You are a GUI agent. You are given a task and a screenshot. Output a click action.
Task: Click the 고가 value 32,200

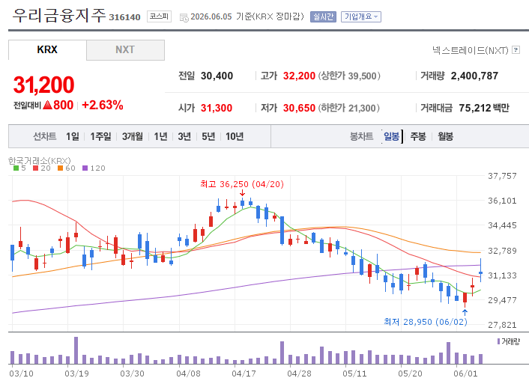click(x=299, y=76)
